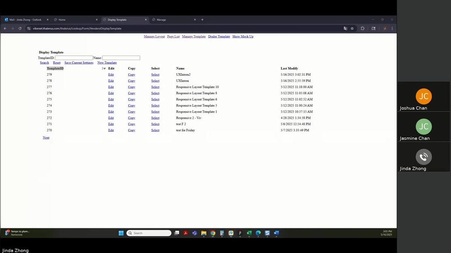
Task: Open the Show Mock Up link
Action: (242, 36)
